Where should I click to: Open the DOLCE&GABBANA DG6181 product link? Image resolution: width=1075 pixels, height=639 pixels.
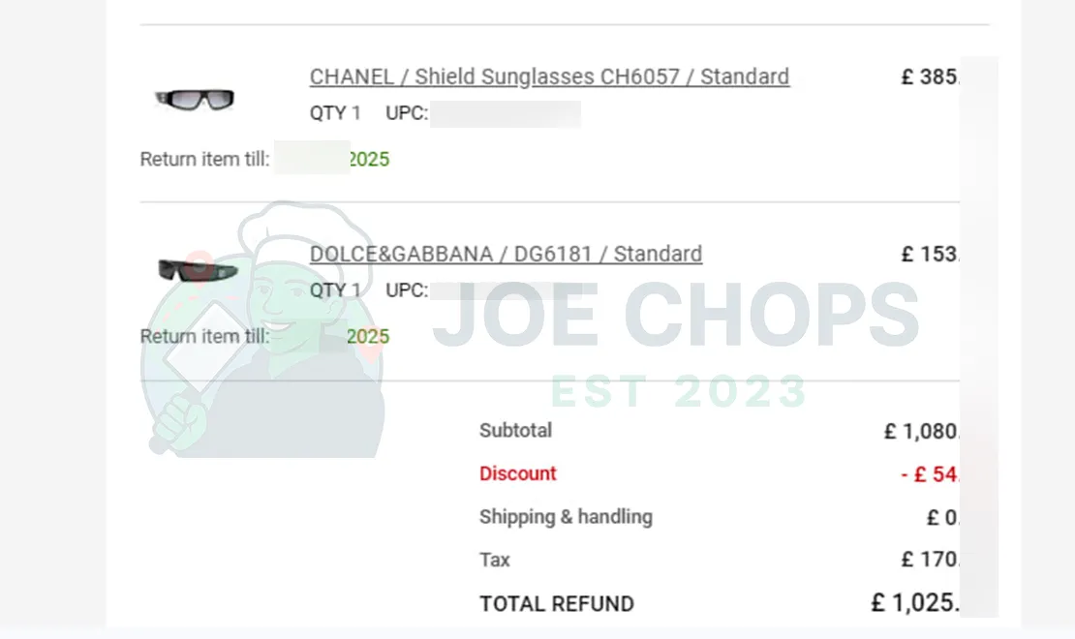[x=507, y=253]
